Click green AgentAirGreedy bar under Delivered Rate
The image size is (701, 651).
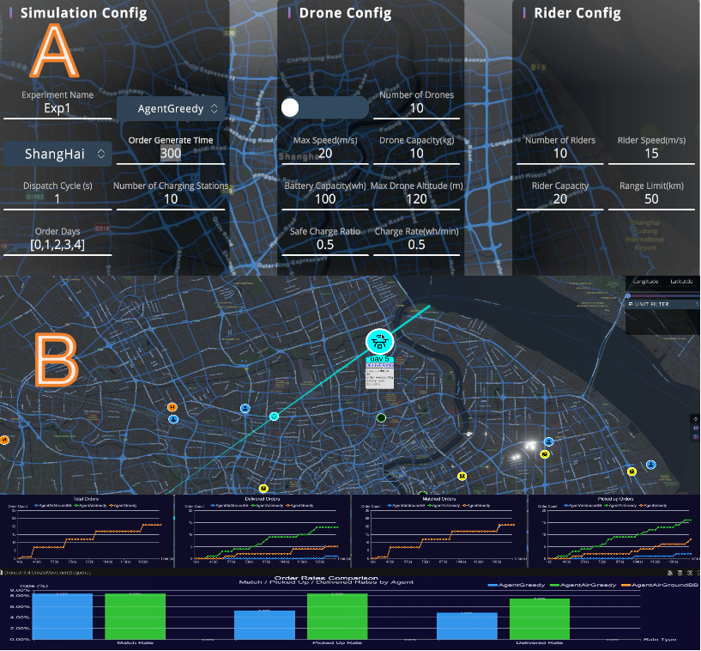(x=540, y=618)
